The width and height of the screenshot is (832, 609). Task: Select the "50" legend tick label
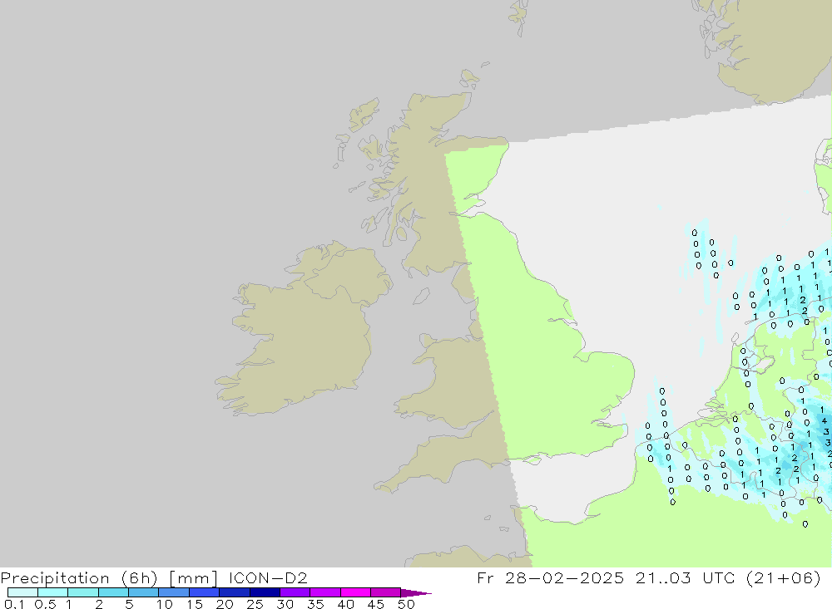coord(406,604)
